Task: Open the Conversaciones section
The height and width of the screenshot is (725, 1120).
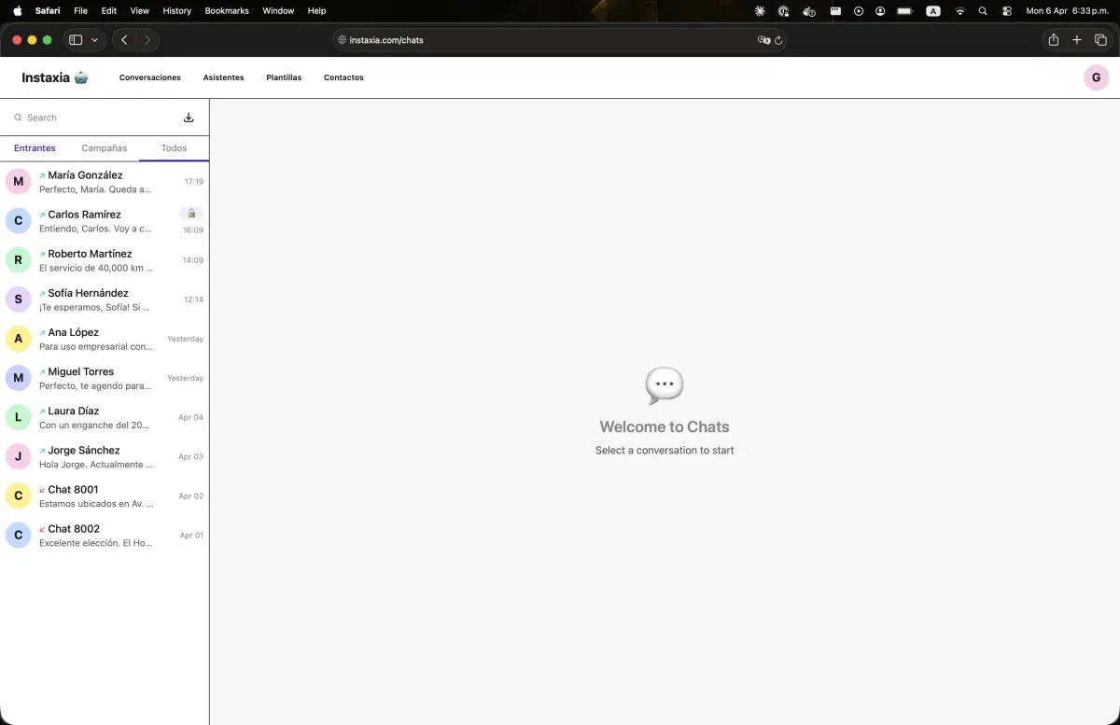Action: pyautogui.click(x=149, y=77)
